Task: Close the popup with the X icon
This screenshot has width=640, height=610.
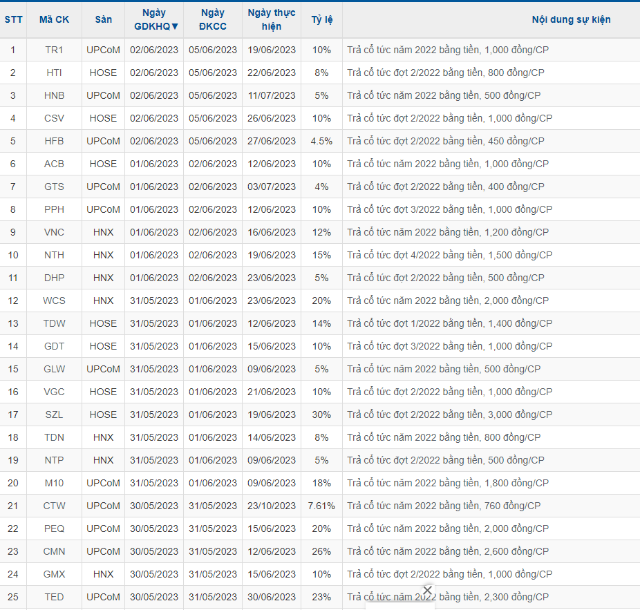Action: click(x=427, y=591)
